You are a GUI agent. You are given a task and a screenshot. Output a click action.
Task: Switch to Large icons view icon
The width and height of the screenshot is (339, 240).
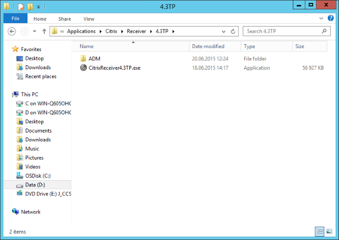329,232
